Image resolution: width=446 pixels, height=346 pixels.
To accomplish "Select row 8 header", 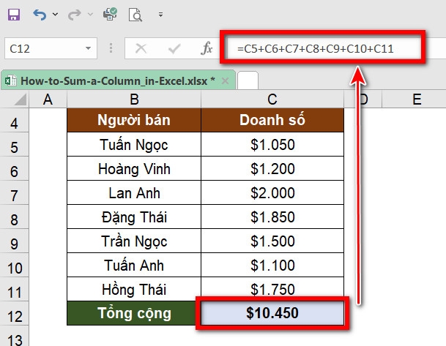I will coord(14,217).
